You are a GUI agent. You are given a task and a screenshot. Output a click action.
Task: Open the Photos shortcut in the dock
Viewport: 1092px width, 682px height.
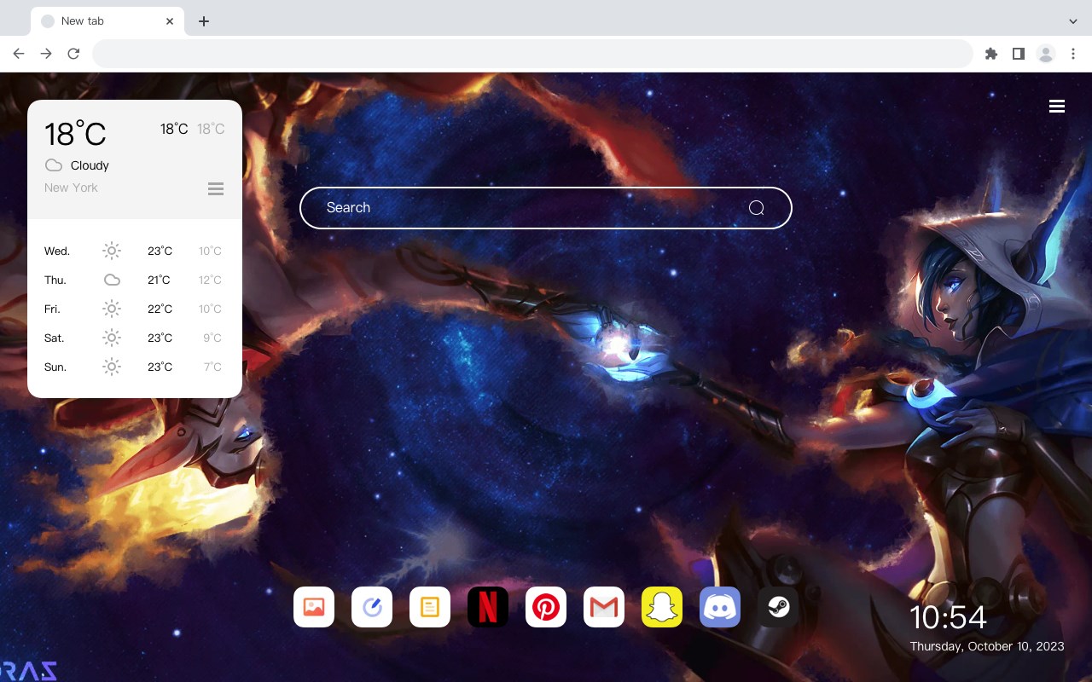(314, 607)
